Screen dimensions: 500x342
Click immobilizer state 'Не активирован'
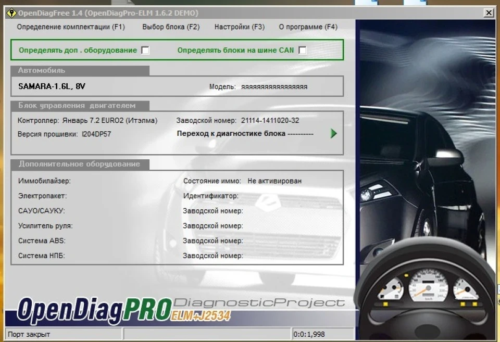click(x=274, y=181)
